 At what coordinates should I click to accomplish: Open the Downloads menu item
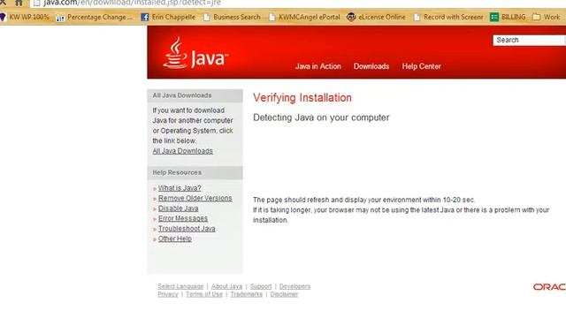[x=371, y=66]
